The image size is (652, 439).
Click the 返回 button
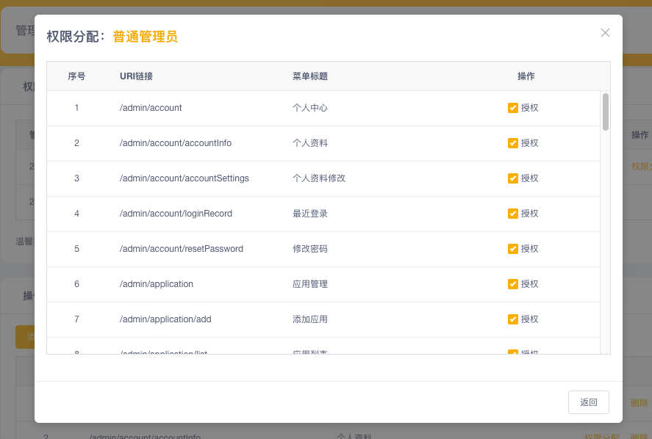[x=589, y=402]
